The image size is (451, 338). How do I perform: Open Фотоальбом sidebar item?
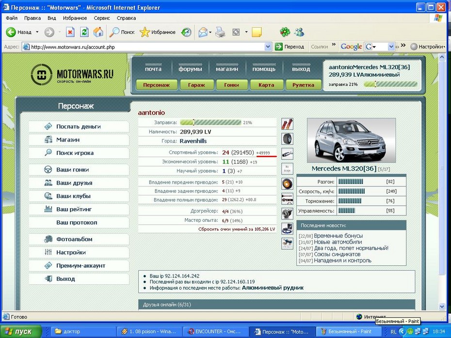(x=79, y=239)
